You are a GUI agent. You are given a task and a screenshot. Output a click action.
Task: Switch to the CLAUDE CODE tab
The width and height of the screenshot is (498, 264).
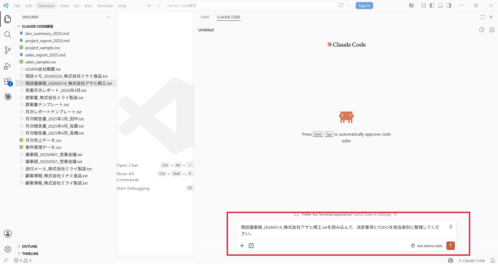tap(228, 17)
